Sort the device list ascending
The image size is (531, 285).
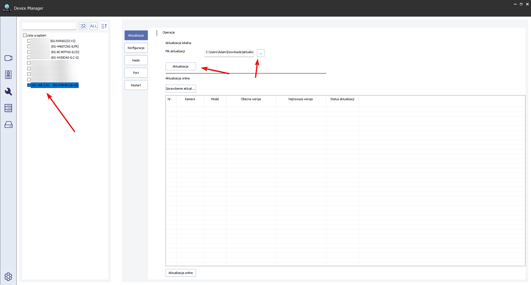click(x=104, y=26)
